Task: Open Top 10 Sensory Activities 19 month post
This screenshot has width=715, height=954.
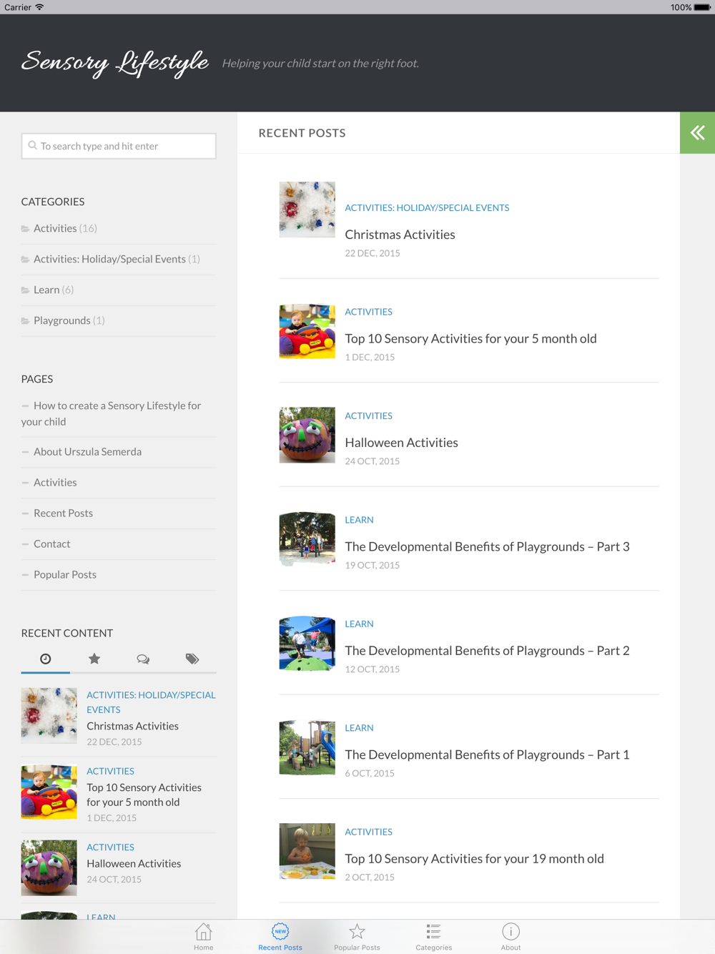Action: click(x=474, y=859)
